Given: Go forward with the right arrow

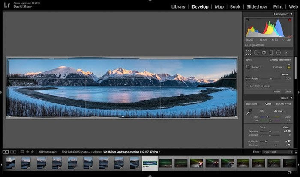Looking at the screenshot, I should 32,152.
